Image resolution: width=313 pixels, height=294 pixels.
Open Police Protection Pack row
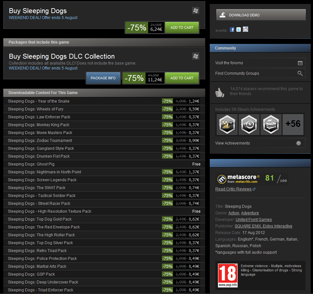tap(104, 259)
